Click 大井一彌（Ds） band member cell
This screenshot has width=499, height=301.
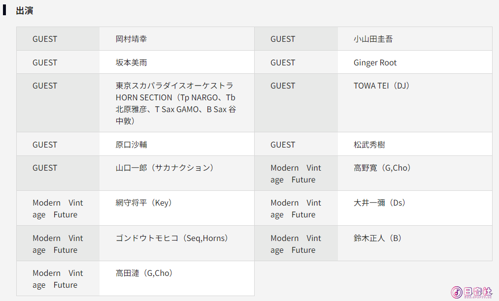(415, 208)
